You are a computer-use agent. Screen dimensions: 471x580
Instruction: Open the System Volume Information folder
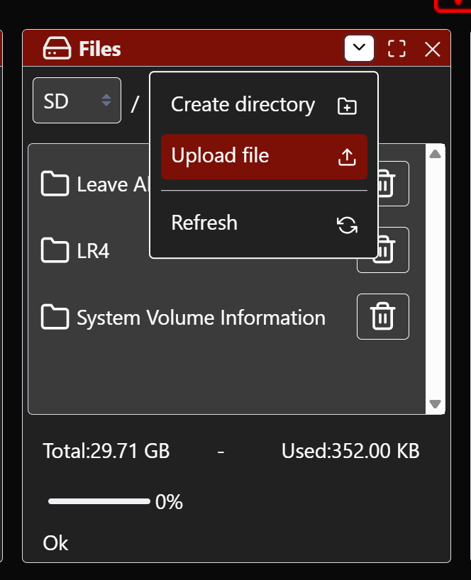click(x=201, y=318)
